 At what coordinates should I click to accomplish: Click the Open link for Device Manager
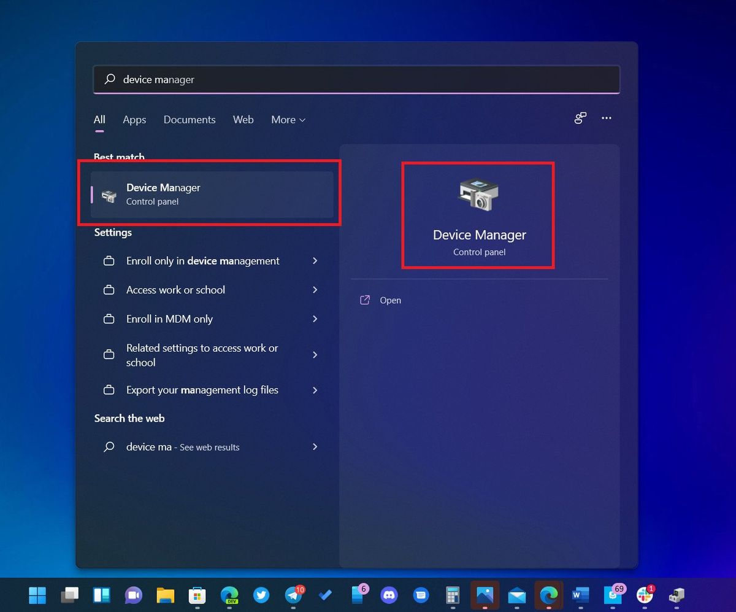[x=390, y=300]
